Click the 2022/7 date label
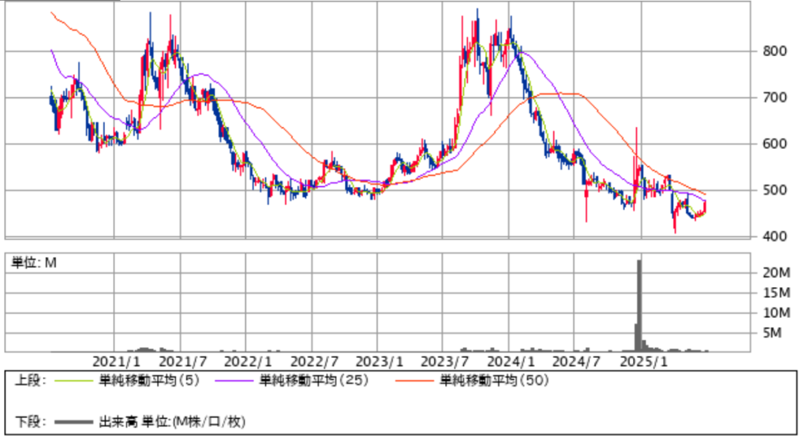 pyautogui.click(x=314, y=362)
